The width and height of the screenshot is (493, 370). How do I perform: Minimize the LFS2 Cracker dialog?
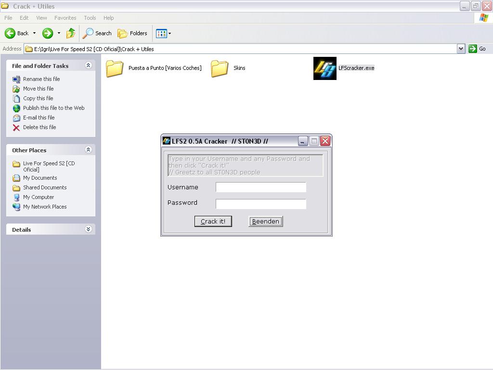pos(302,141)
